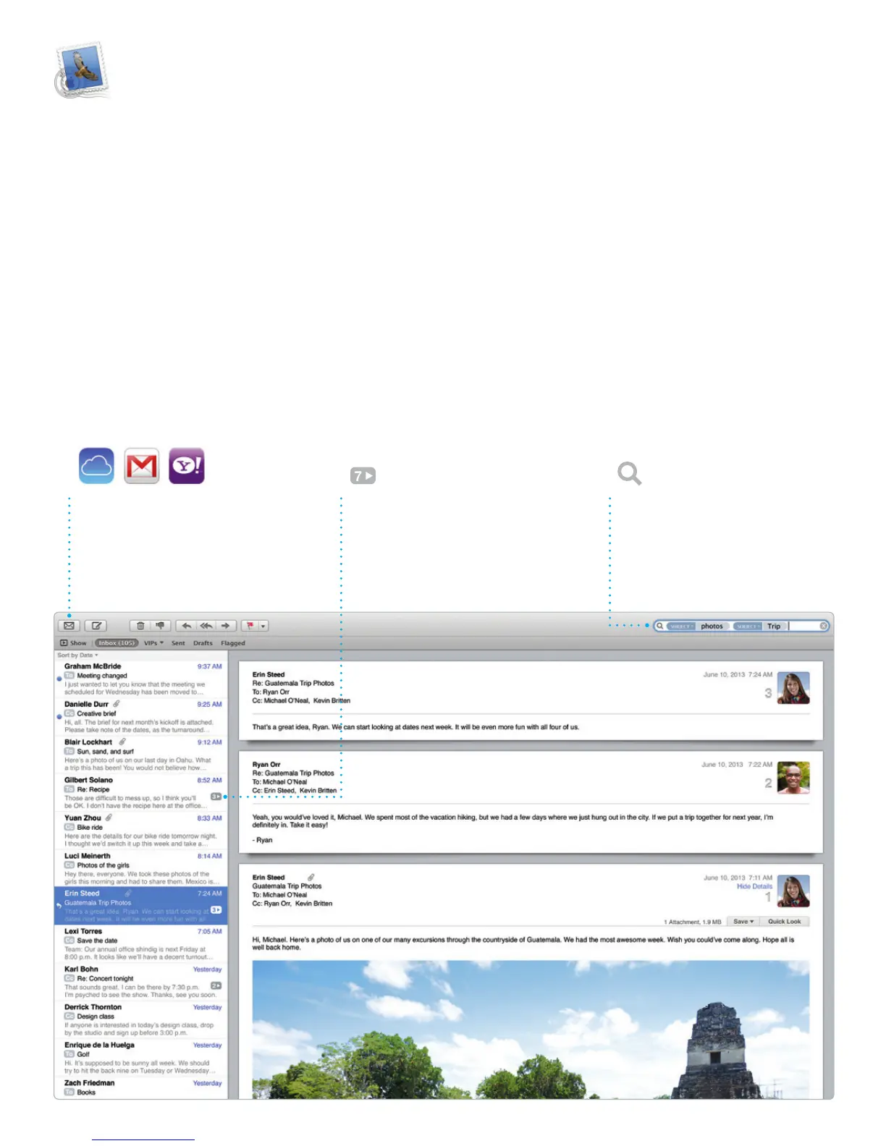
Task: Click the Karl Bohn Re: Concert tonight row
Action: tap(141, 982)
